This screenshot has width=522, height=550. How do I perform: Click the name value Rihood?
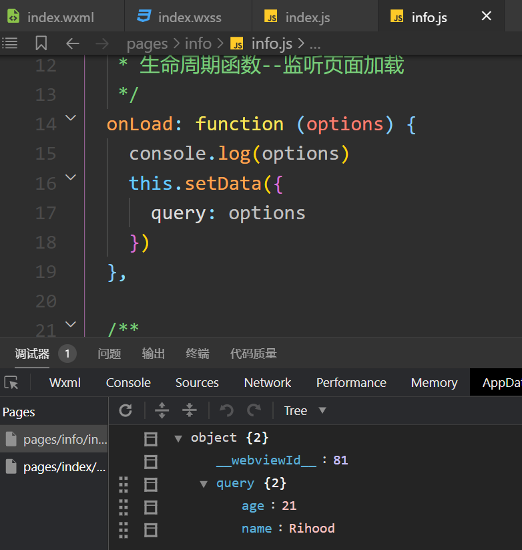[x=312, y=528]
